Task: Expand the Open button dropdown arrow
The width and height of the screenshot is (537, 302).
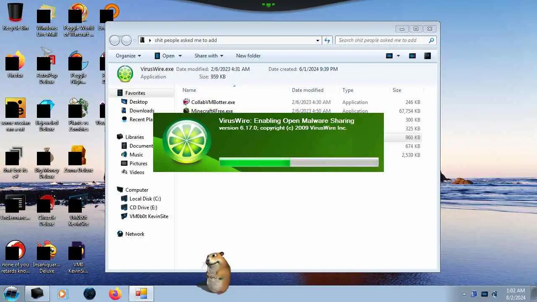Action: [180, 55]
